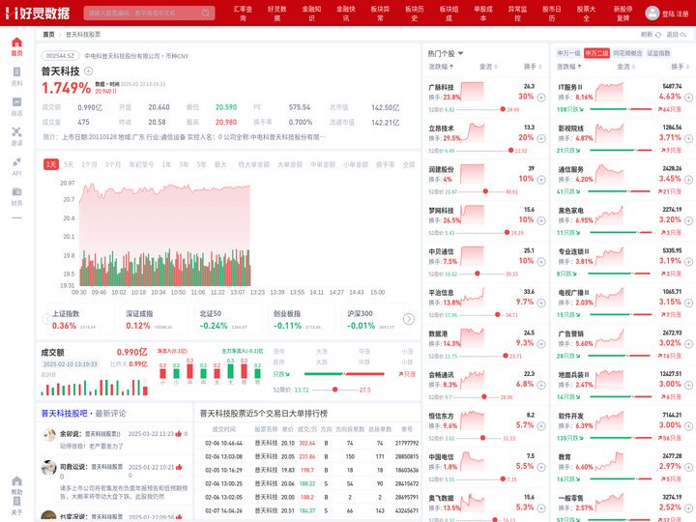Select the 5天 chart range
Viewport: 696px width, 522px height.
(x=69, y=164)
